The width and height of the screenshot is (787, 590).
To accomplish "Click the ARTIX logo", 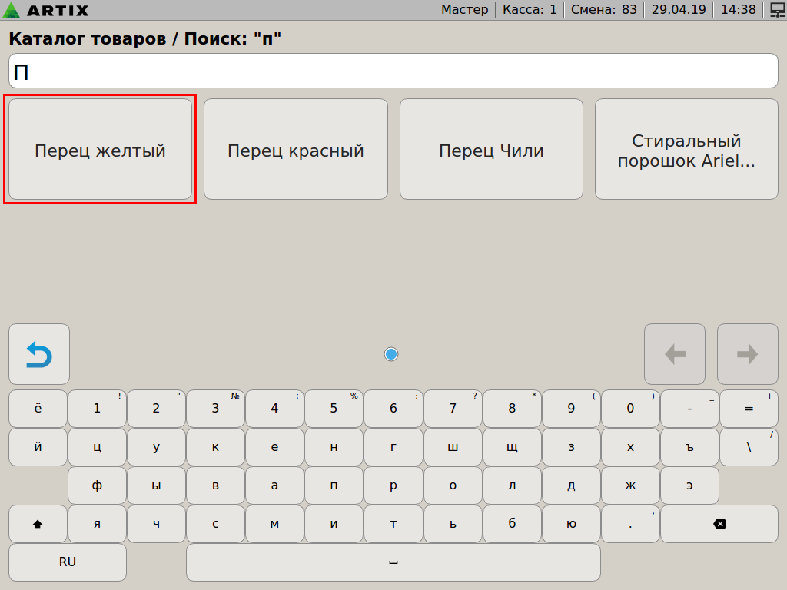I will [x=45, y=10].
